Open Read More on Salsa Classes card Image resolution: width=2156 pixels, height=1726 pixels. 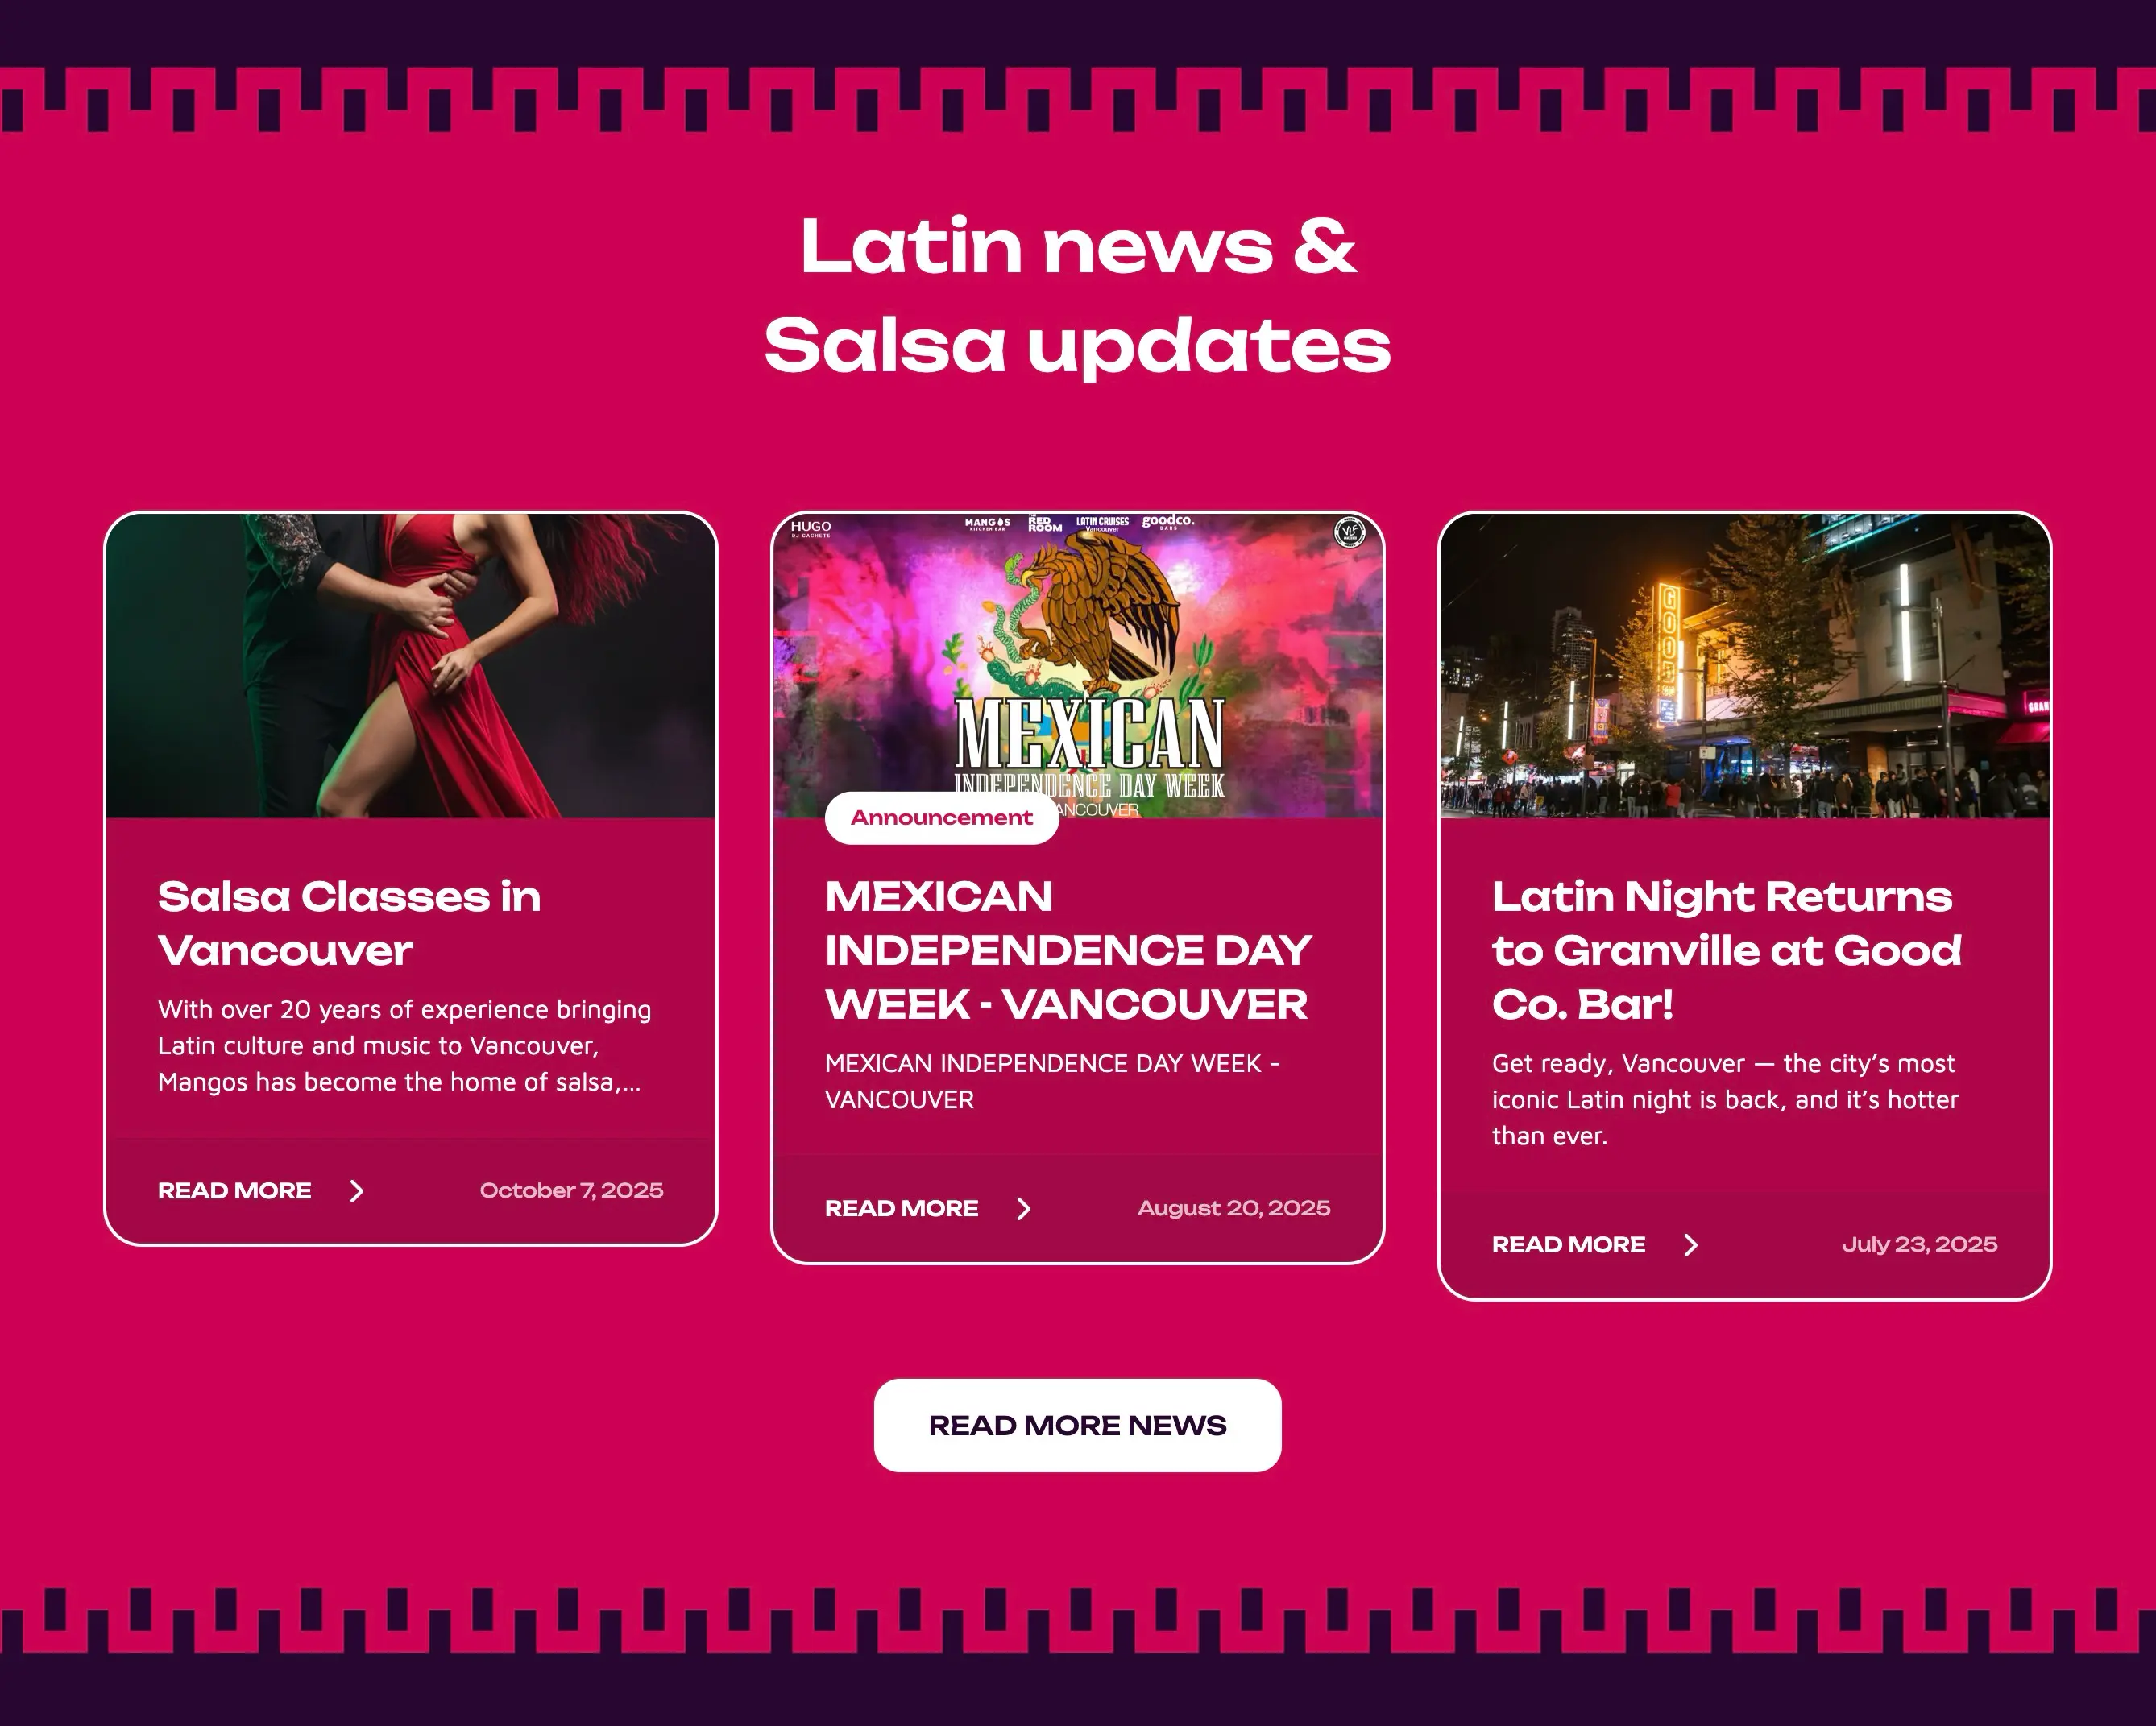click(x=235, y=1190)
